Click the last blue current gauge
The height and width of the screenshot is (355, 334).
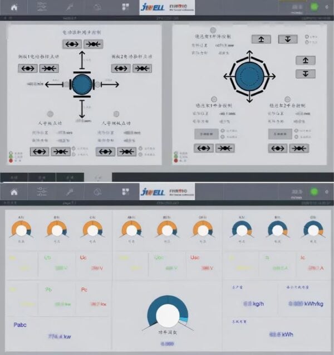pos(313,230)
